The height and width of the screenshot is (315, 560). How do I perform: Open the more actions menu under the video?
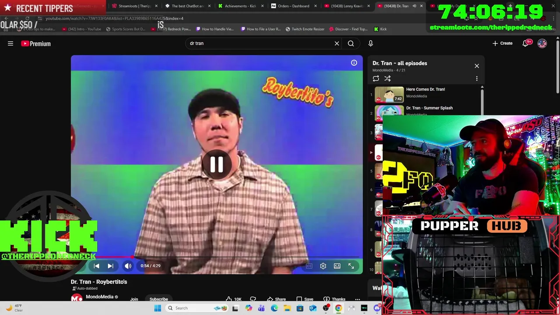357,299
